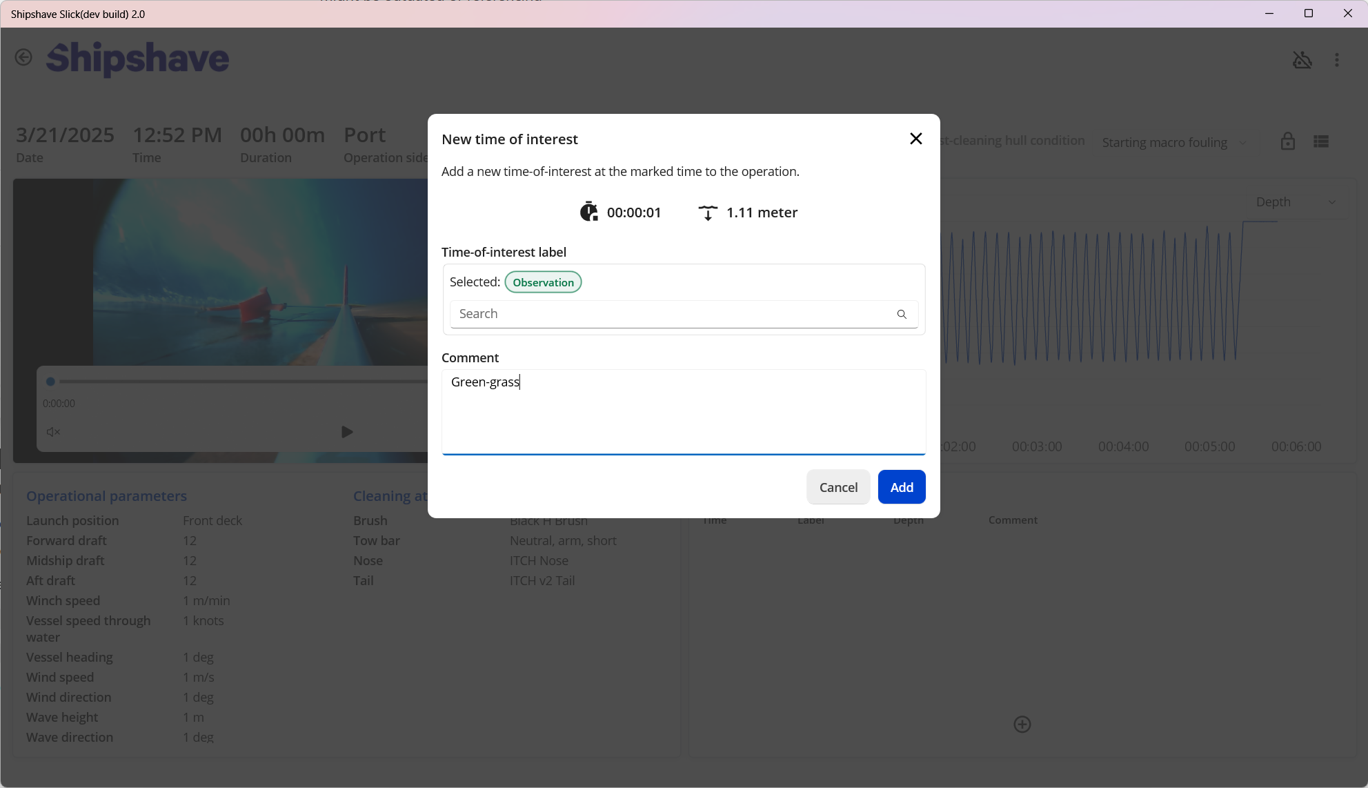This screenshot has width=1368, height=788.
Task: Click the label Search input field
Action: point(673,314)
